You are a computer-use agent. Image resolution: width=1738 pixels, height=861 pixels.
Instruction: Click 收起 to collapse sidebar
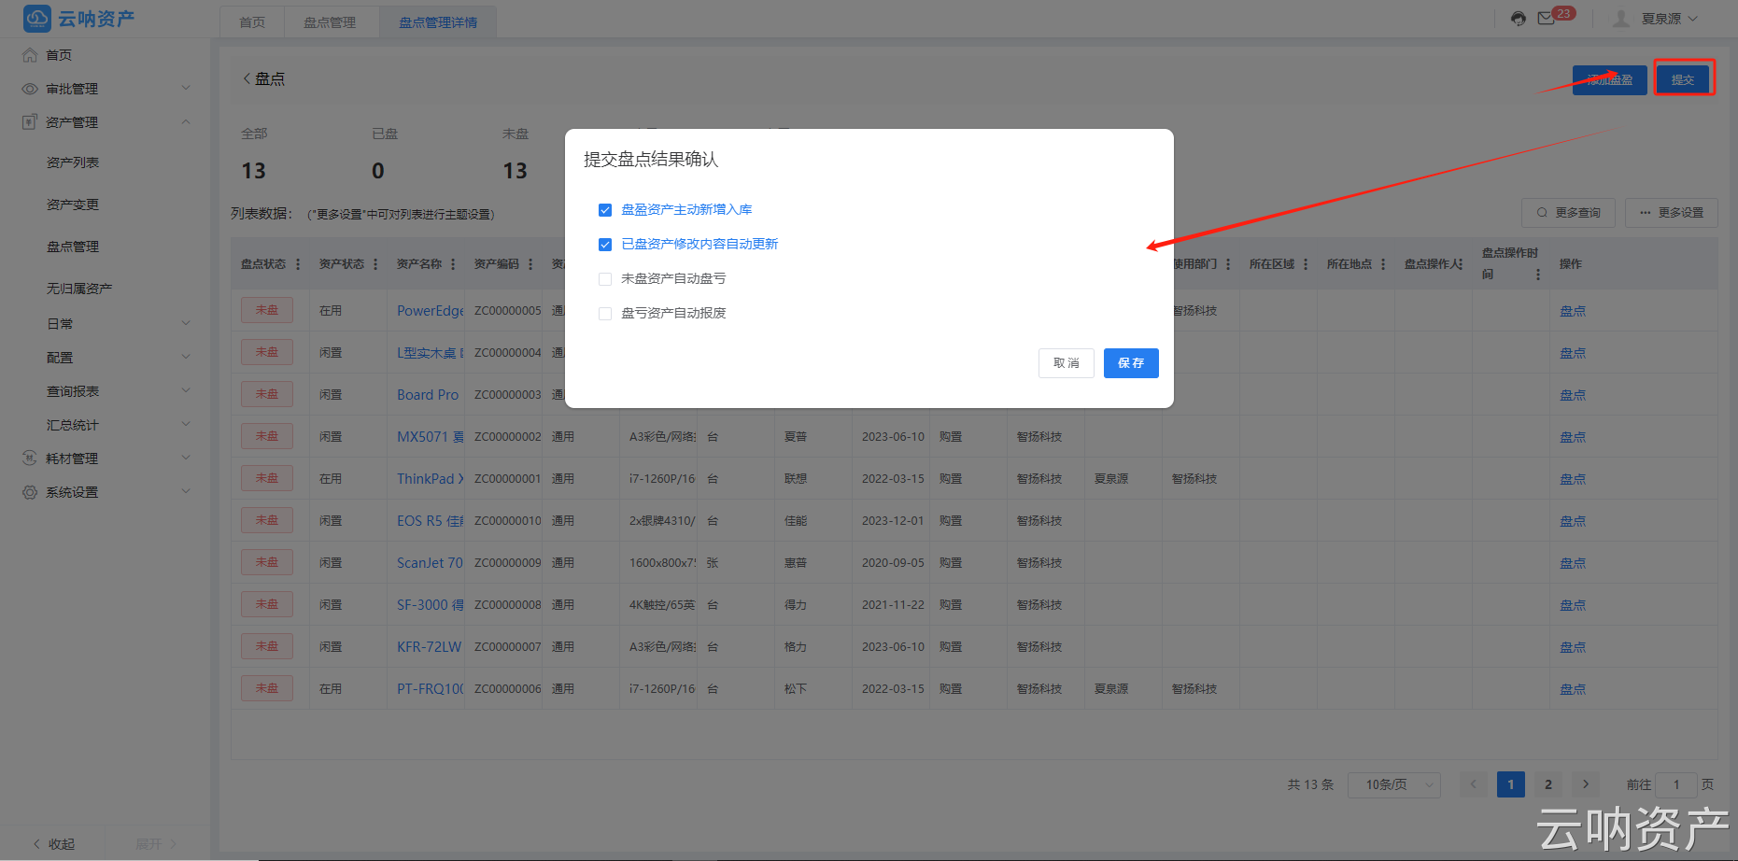coord(54,844)
